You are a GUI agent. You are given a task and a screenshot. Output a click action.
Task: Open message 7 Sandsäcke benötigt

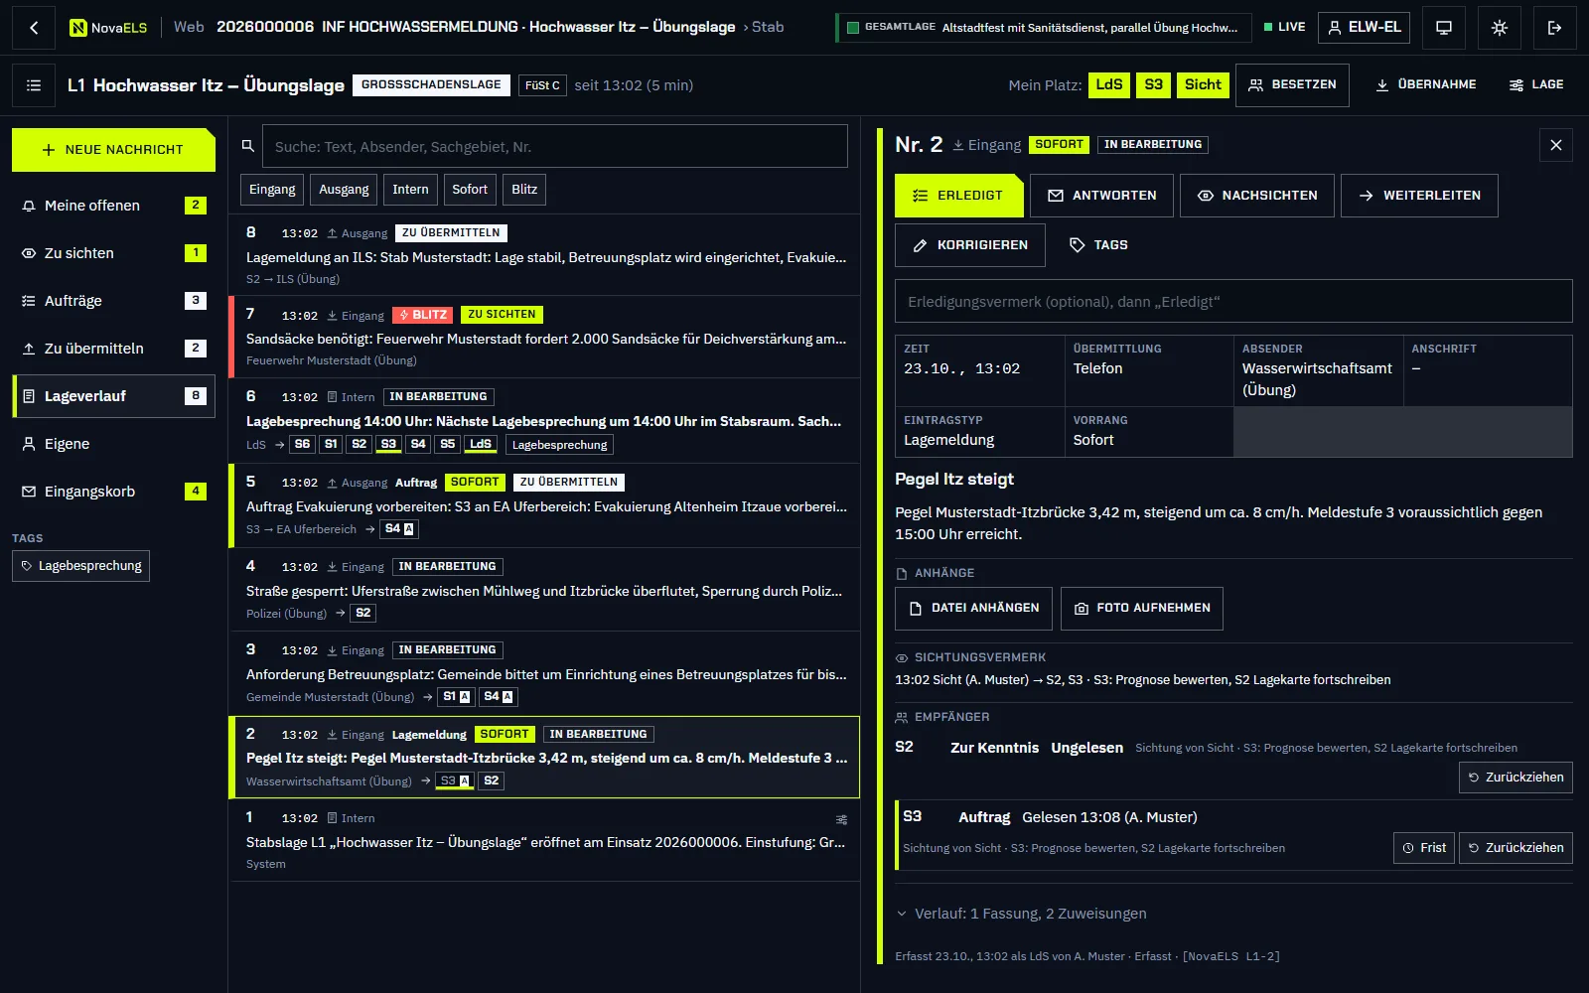point(544,337)
